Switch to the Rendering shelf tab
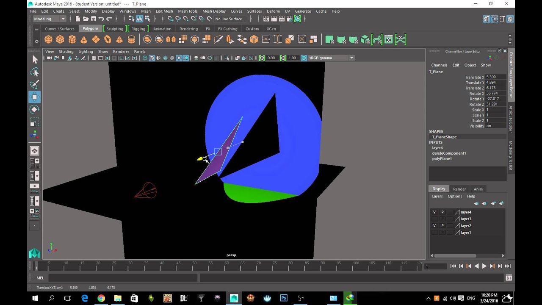542x305 pixels. pyautogui.click(x=188, y=29)
